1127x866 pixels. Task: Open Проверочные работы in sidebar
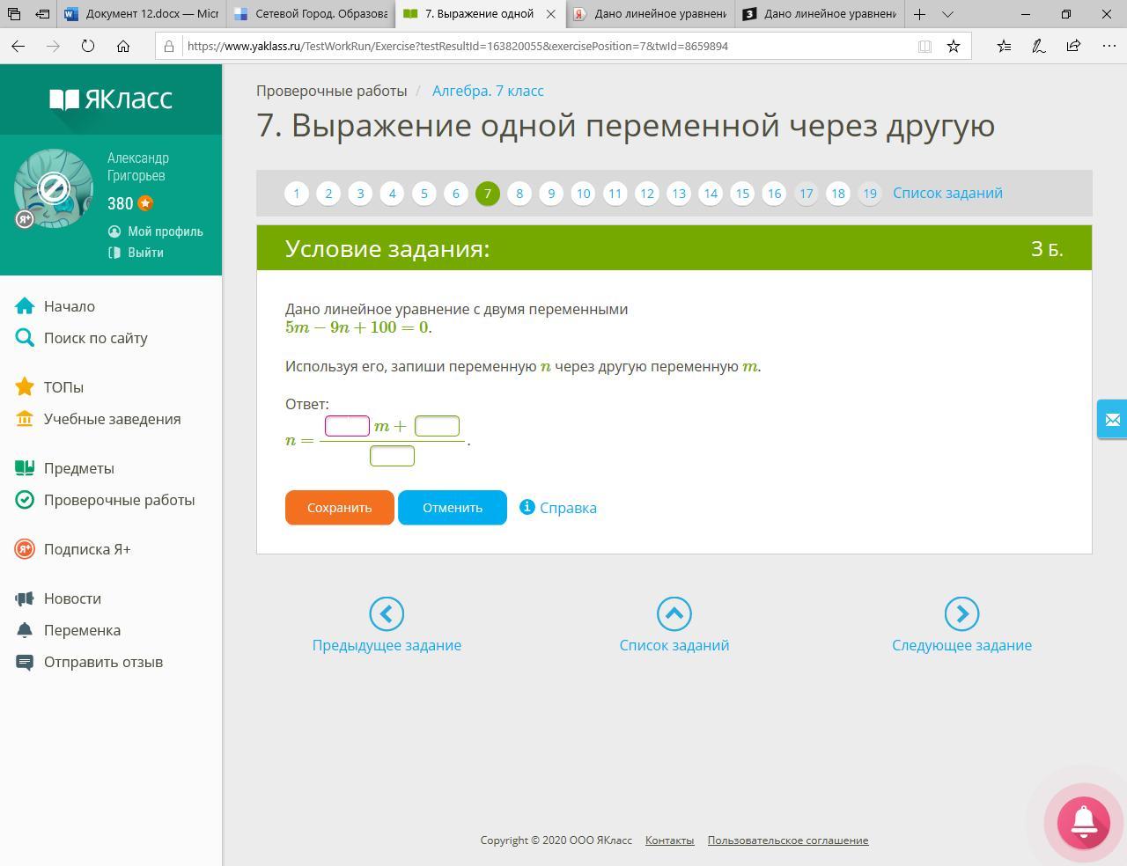point(119,500)
